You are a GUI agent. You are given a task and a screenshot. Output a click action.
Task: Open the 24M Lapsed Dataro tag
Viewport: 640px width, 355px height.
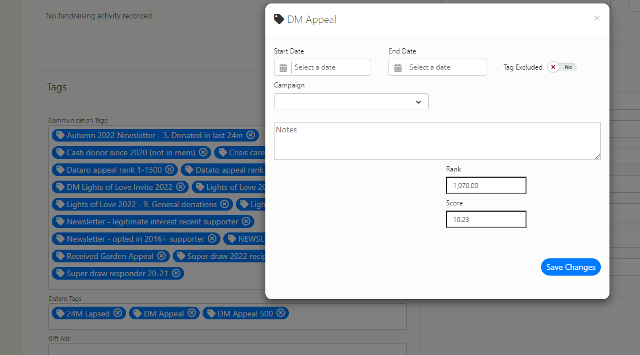[x=87, y=314]
